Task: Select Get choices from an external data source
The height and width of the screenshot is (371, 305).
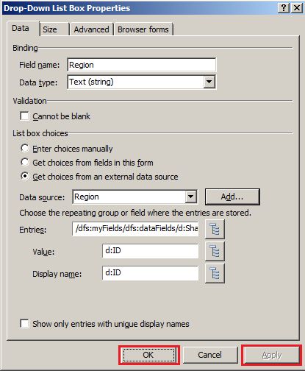Action: click(x=24, y=176)
